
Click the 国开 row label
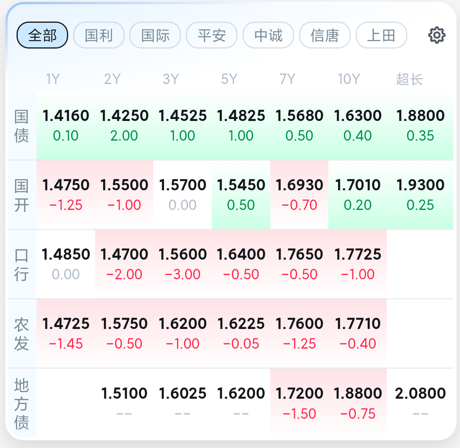(22, 195)
